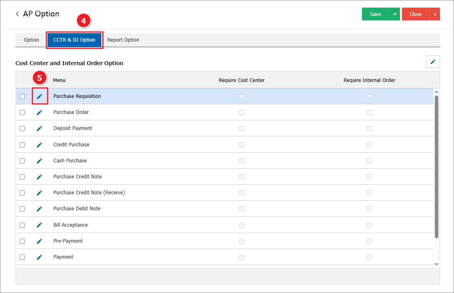This screenshot has width=454, height=293.
Task: Open the Save button dropdown checkmark
Action: (395, 14)
